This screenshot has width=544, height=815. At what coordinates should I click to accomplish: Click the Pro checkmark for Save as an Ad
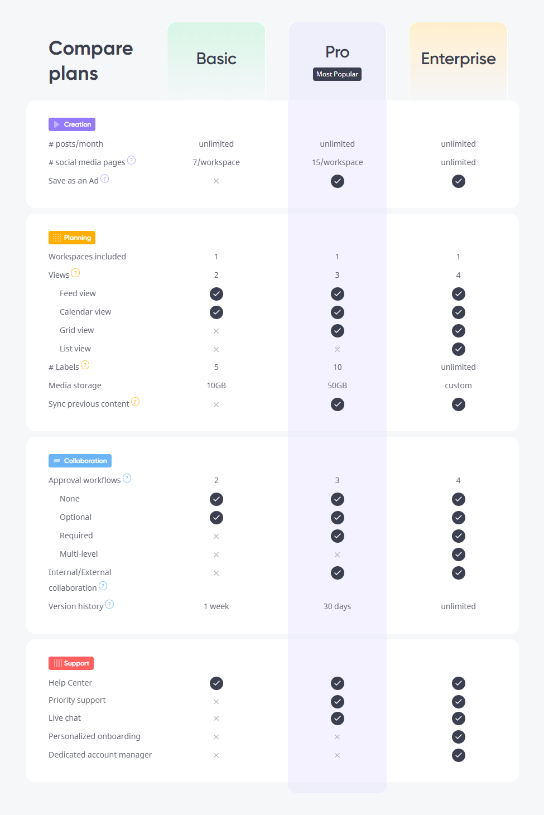[338, 181]
